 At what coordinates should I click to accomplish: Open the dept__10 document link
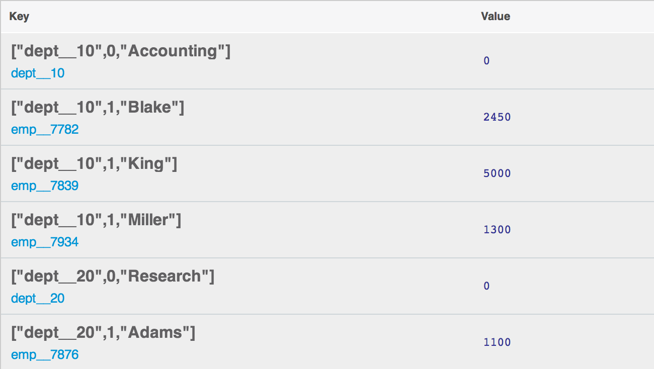tap(38, 73)
